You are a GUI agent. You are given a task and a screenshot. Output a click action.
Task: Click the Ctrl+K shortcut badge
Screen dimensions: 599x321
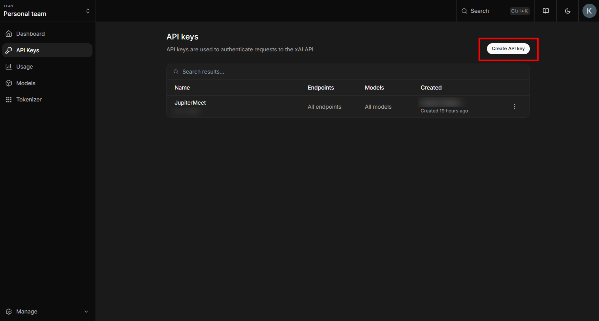tap(519, 11)
